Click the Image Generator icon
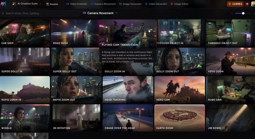This screenshot has height=139, width=255. pos(120,4)
